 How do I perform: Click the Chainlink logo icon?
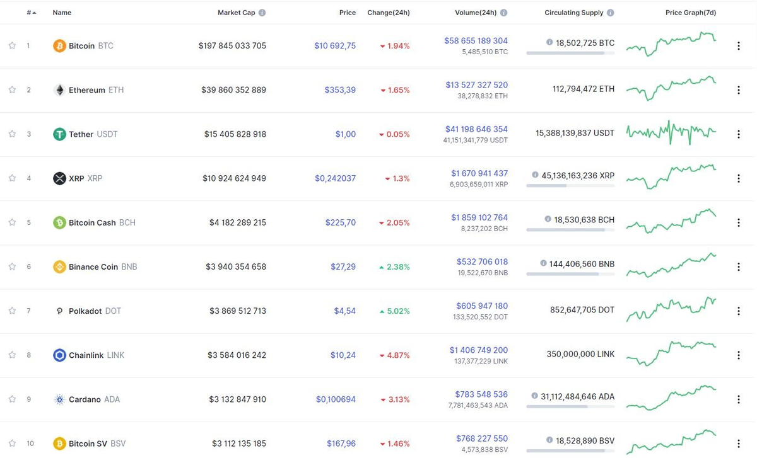coord(59,355)
